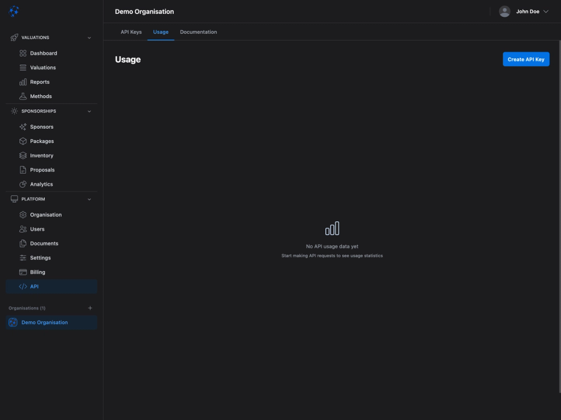Select the Analytics pie chart icon
Image resolution: width=561 pixels, height=420 pixels.
pyautogui.click(x=22, y=184)
